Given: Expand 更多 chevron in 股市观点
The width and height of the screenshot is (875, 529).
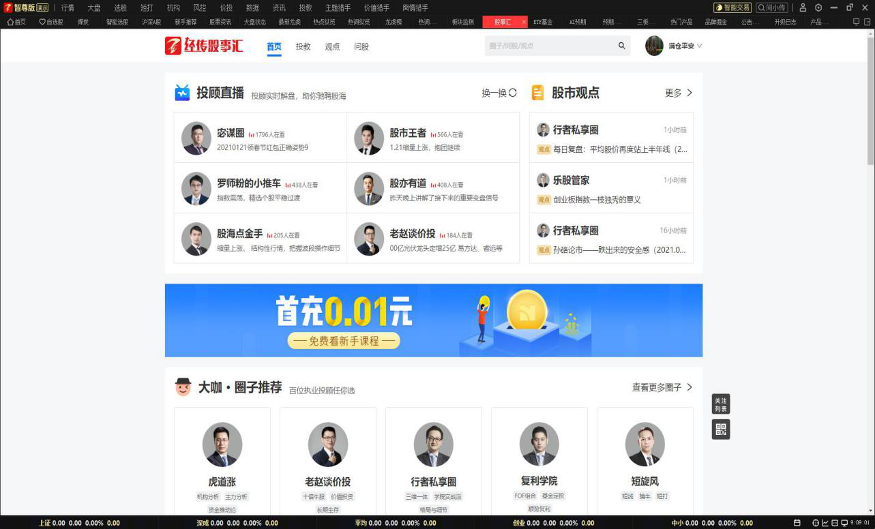Looking at the screenshot, I should point(689,93).
